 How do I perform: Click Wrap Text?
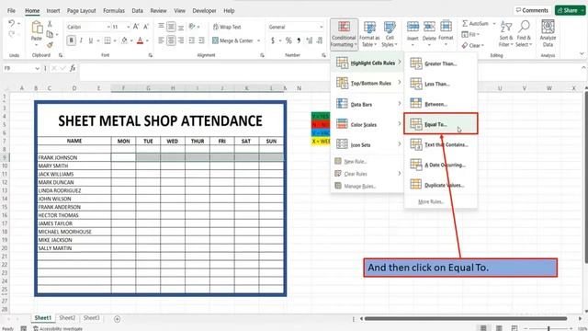227,27
